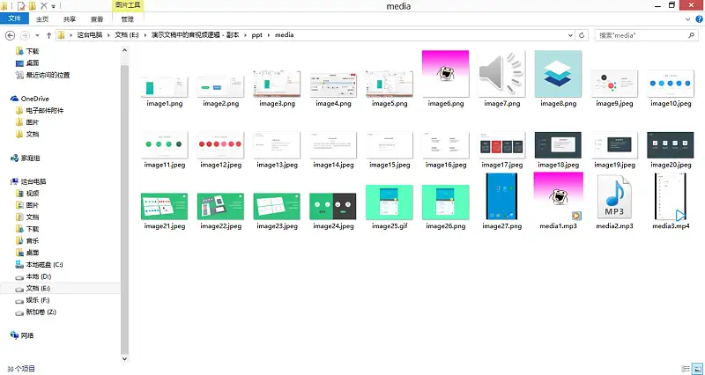Switch to the 查看 ribbon tab
The height and width of the screenshot is (375, 705).
(x=97, y=19)
